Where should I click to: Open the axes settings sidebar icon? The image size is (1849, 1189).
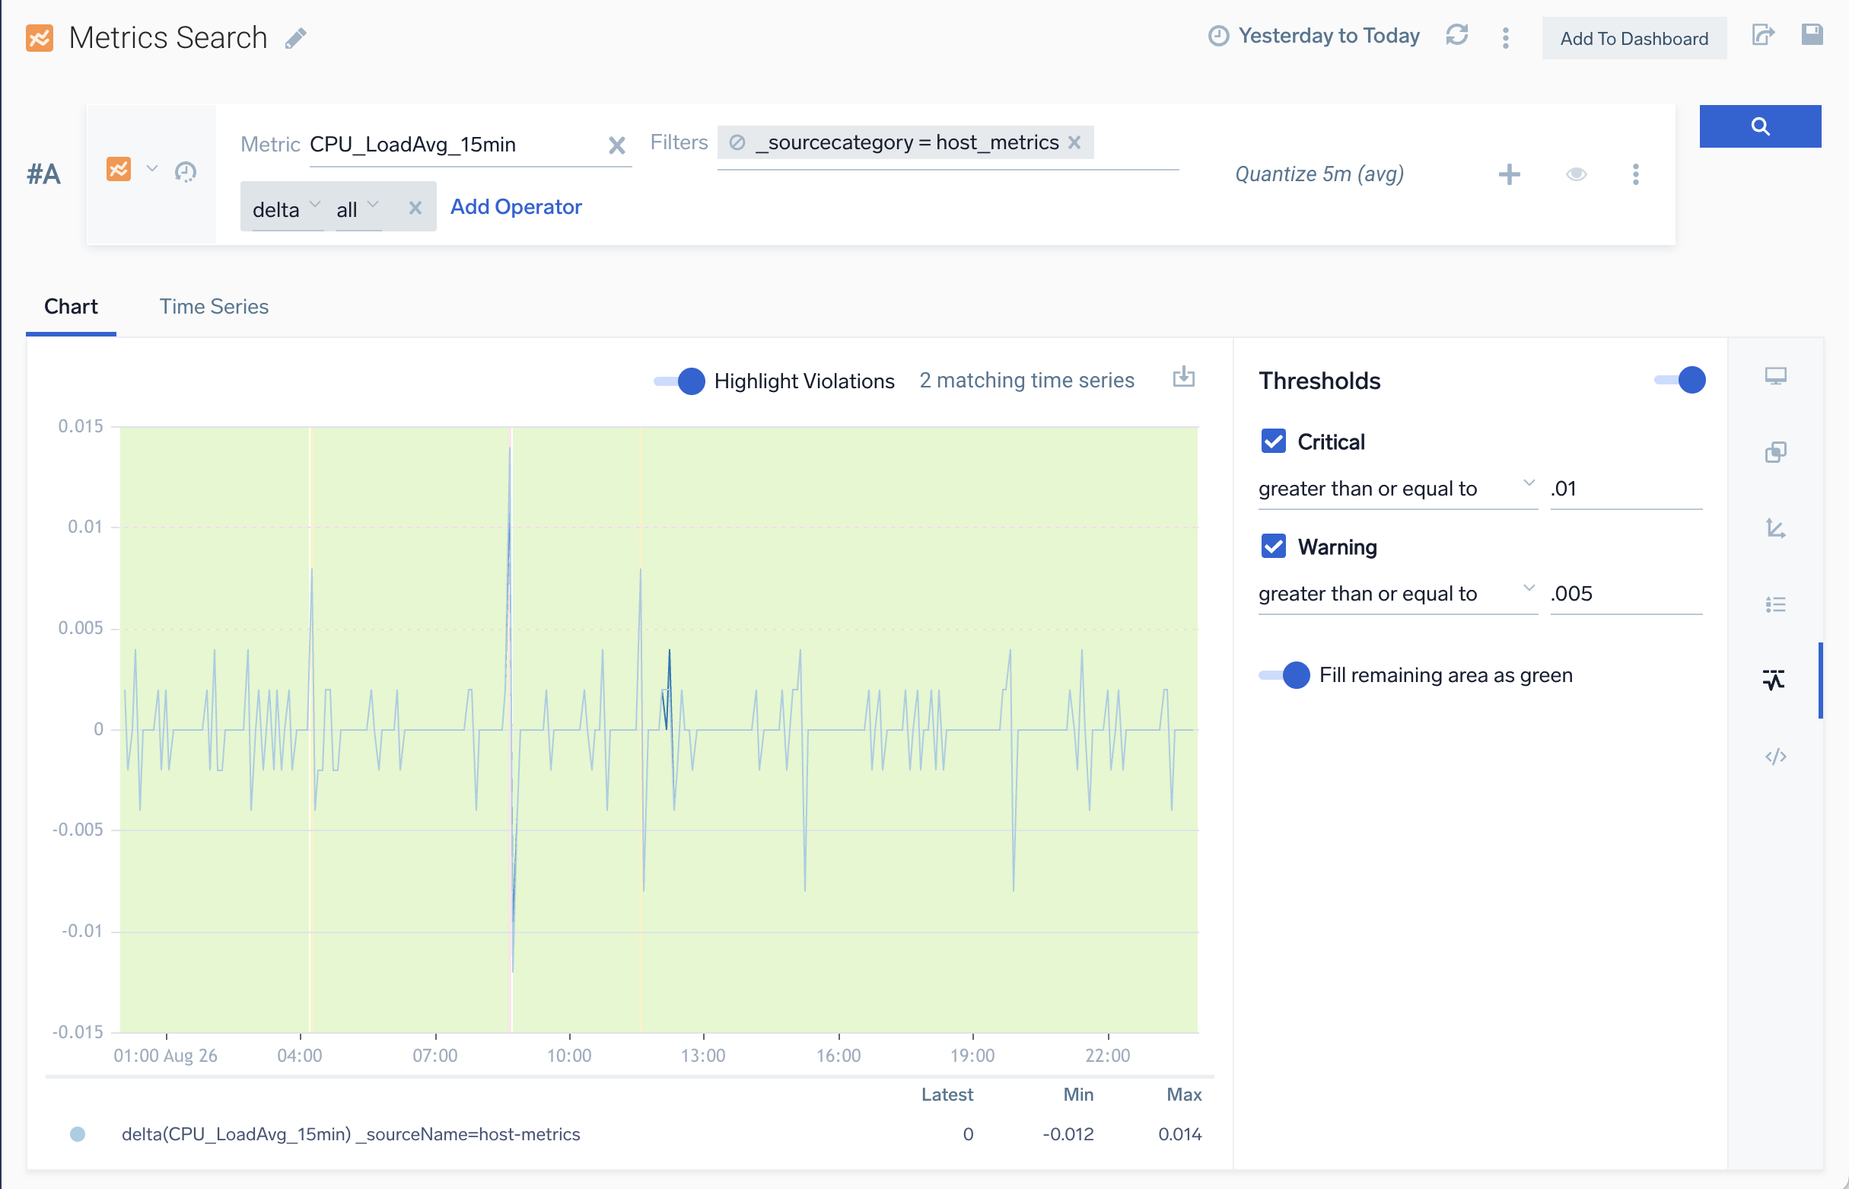tap(1775, 529)
